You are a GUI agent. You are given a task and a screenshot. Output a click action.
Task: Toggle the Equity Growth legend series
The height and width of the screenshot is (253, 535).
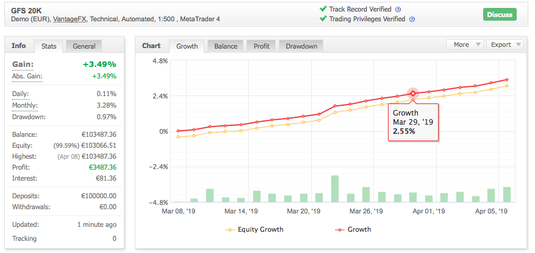click(x=254, y=229)
